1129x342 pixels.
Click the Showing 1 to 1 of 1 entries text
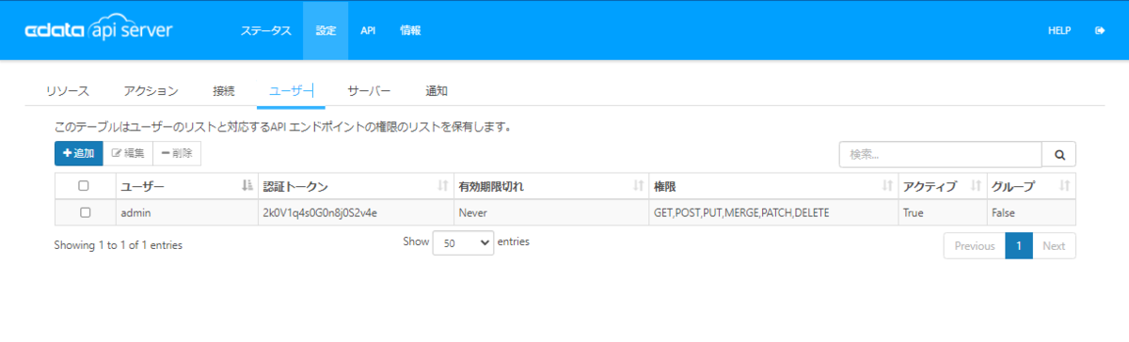(119, 245)
